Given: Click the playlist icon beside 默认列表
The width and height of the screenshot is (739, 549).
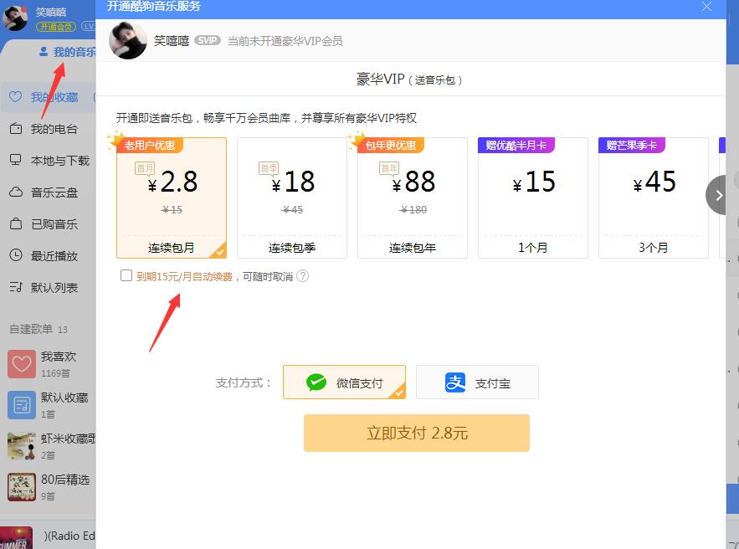Looking at the screenshot, I should tap(16, 287).
